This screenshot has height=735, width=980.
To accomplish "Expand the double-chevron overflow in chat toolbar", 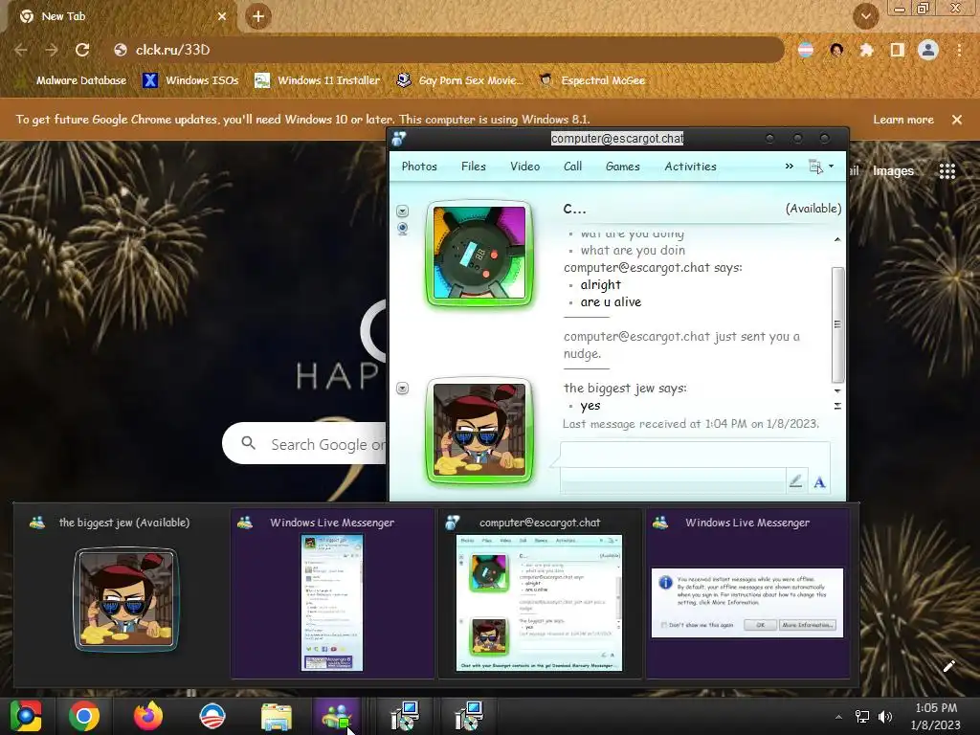I will click(790, 167).
